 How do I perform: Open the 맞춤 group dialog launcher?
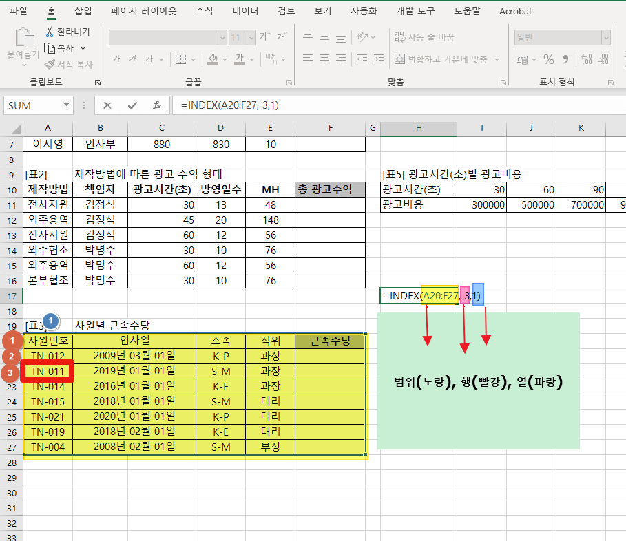[x=503, y=83]
